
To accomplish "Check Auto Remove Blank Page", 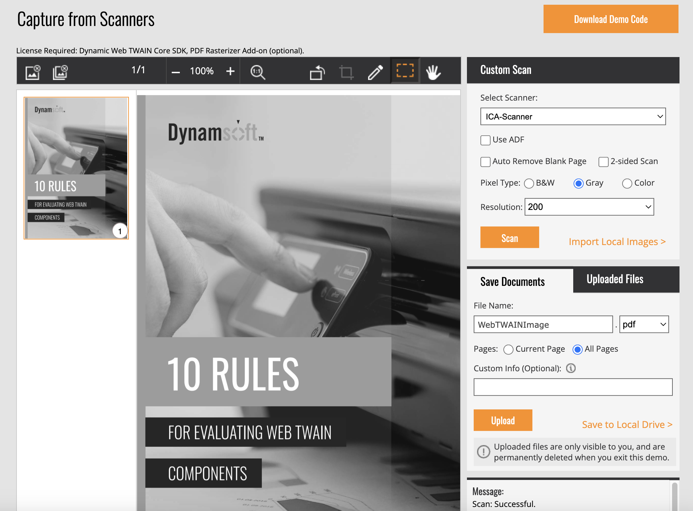I will coord(486,162).
